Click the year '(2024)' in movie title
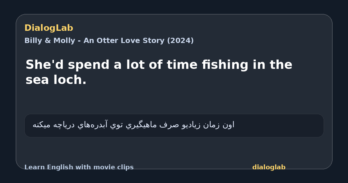Image resolution: width=348 pixels, height=183 pixels. point(180,41)
